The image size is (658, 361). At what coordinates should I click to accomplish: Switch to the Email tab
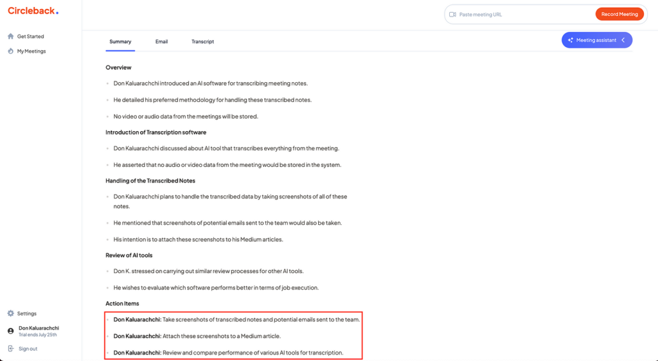(x=161, y=42)
